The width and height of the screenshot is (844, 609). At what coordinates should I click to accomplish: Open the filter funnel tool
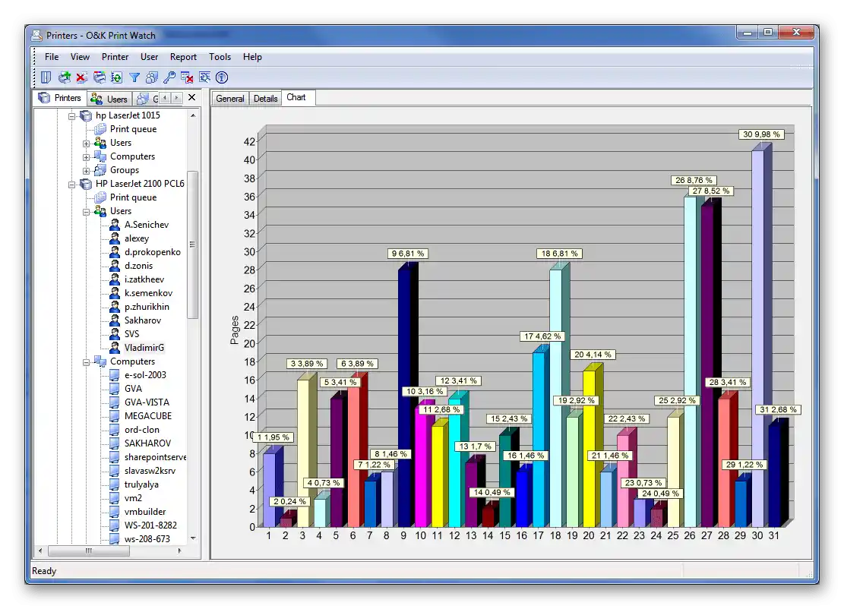point(134,77)
